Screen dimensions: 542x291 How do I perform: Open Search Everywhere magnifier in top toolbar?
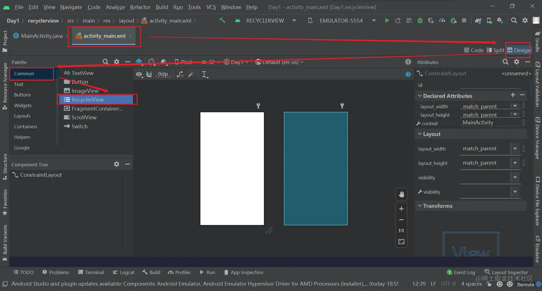point(514,21)
